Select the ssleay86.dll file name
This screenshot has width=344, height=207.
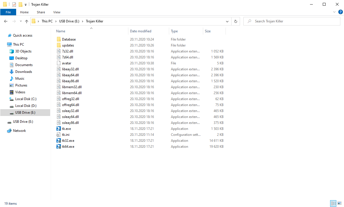(70, 123)
